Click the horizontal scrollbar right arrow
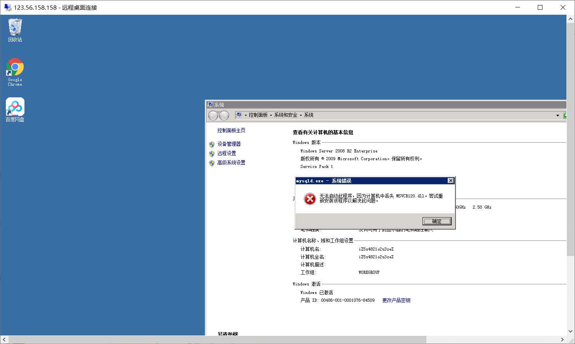Image resolution: width=575 pixels, height=344 pixels. click(562, 340)
